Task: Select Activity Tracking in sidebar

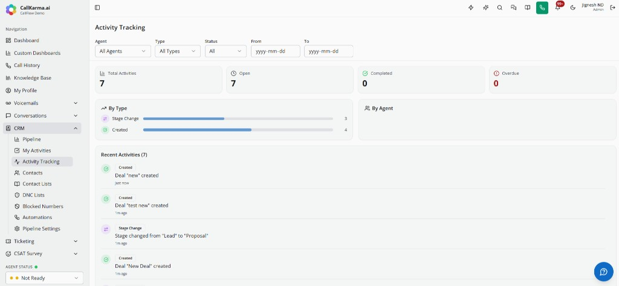Action: click(x=42, y=162)
